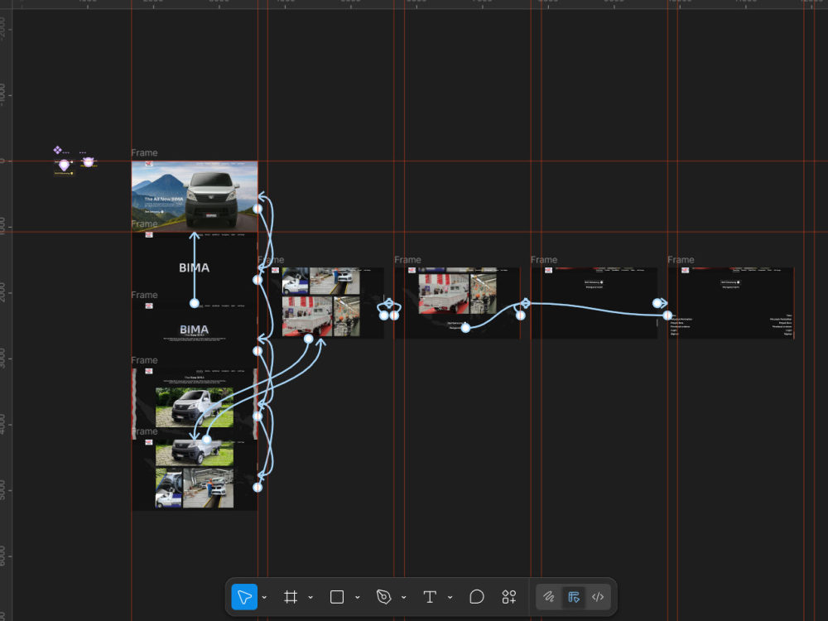Click the Frame label above van hero image

click(x=144, y=152)
